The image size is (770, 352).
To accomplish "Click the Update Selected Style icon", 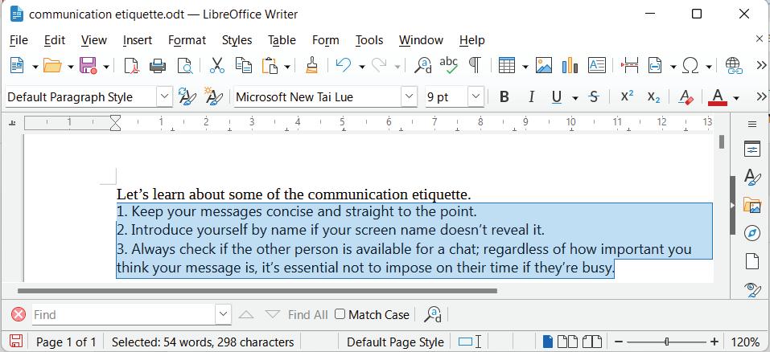I will [187, 96].
